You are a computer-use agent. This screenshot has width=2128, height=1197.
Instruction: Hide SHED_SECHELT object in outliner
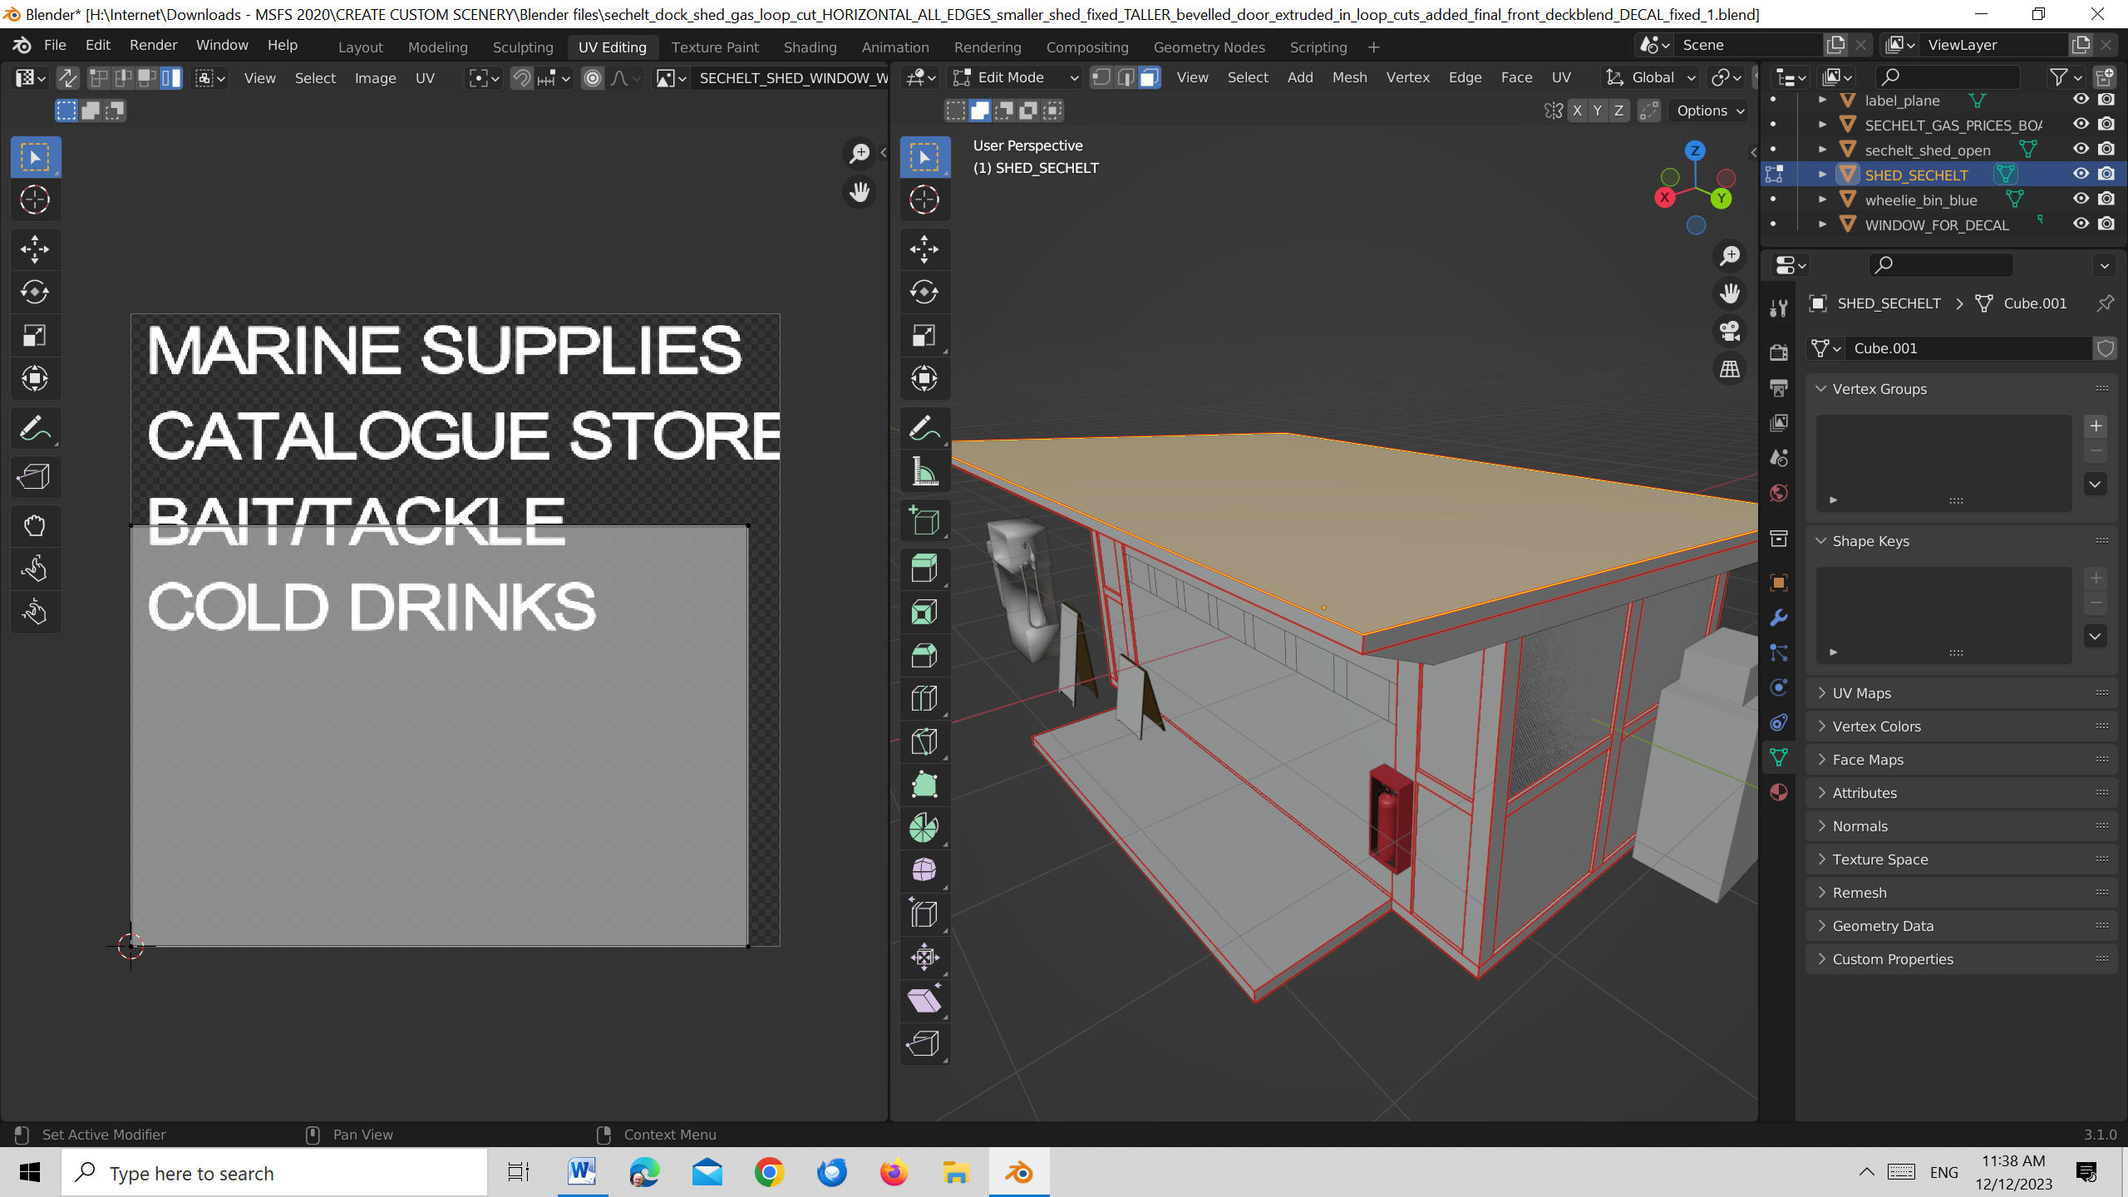tap(2081, 174)
